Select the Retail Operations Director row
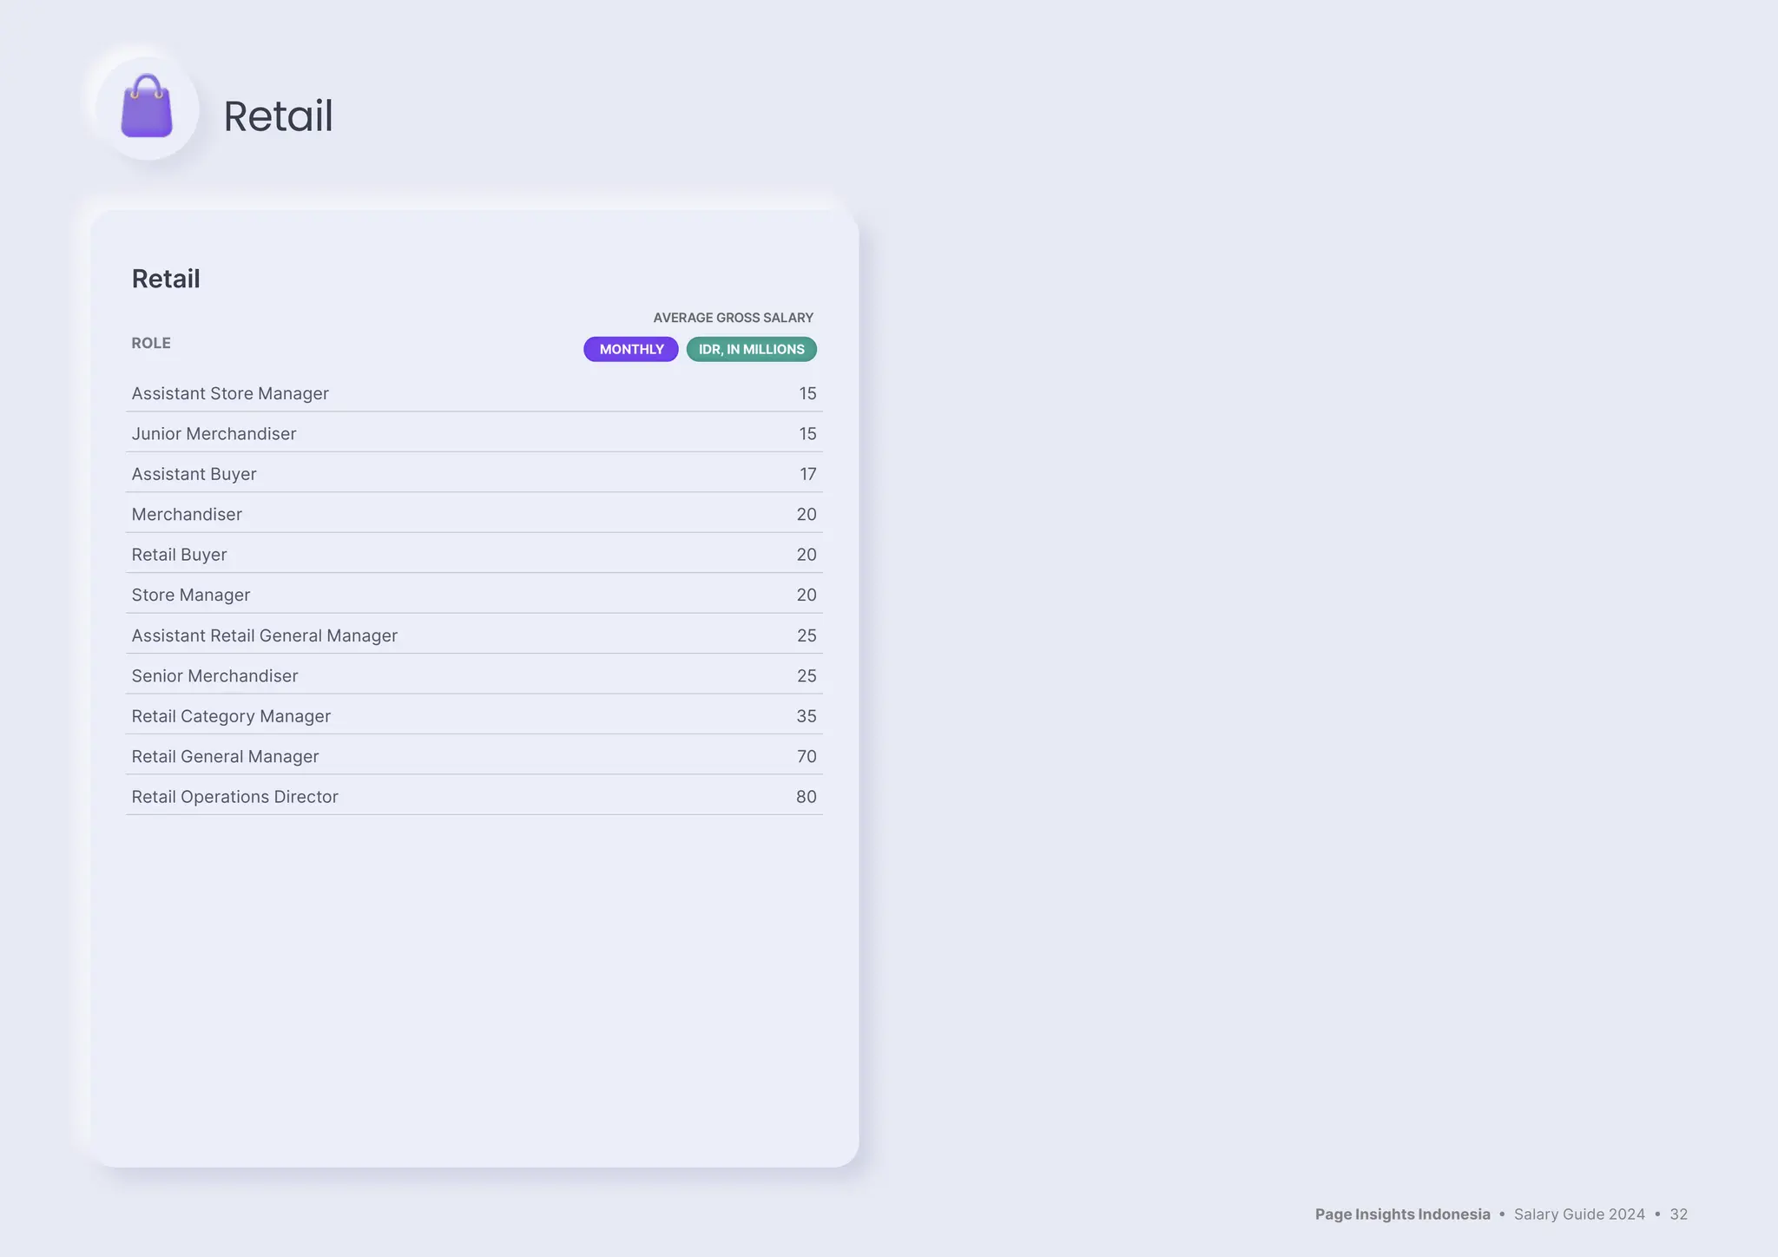 234,797
